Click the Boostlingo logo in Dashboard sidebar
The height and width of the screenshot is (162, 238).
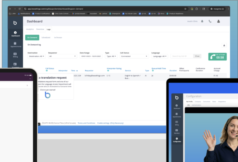click(15, 23)
